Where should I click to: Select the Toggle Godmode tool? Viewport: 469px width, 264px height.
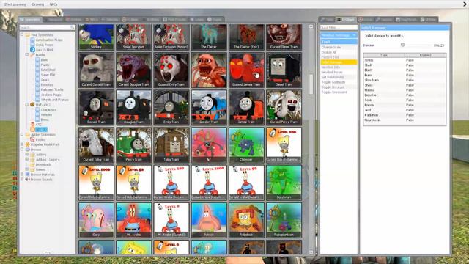coord(339,82)
